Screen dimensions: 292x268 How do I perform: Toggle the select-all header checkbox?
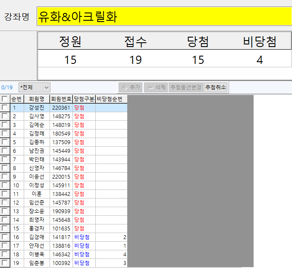(4, 99)
